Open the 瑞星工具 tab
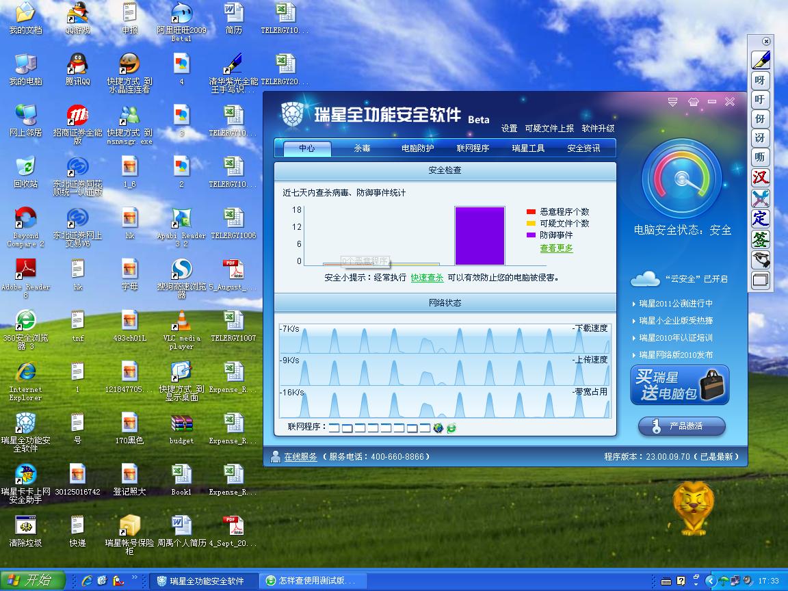 pyautogui.click(x=528, y=148)
